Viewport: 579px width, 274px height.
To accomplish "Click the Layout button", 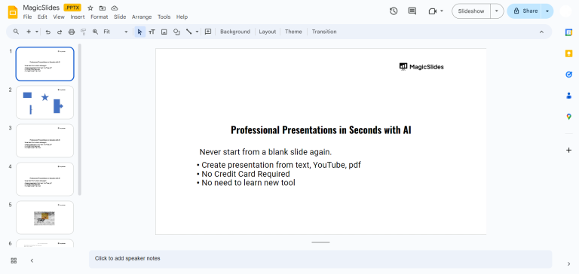I will point(268,32).
